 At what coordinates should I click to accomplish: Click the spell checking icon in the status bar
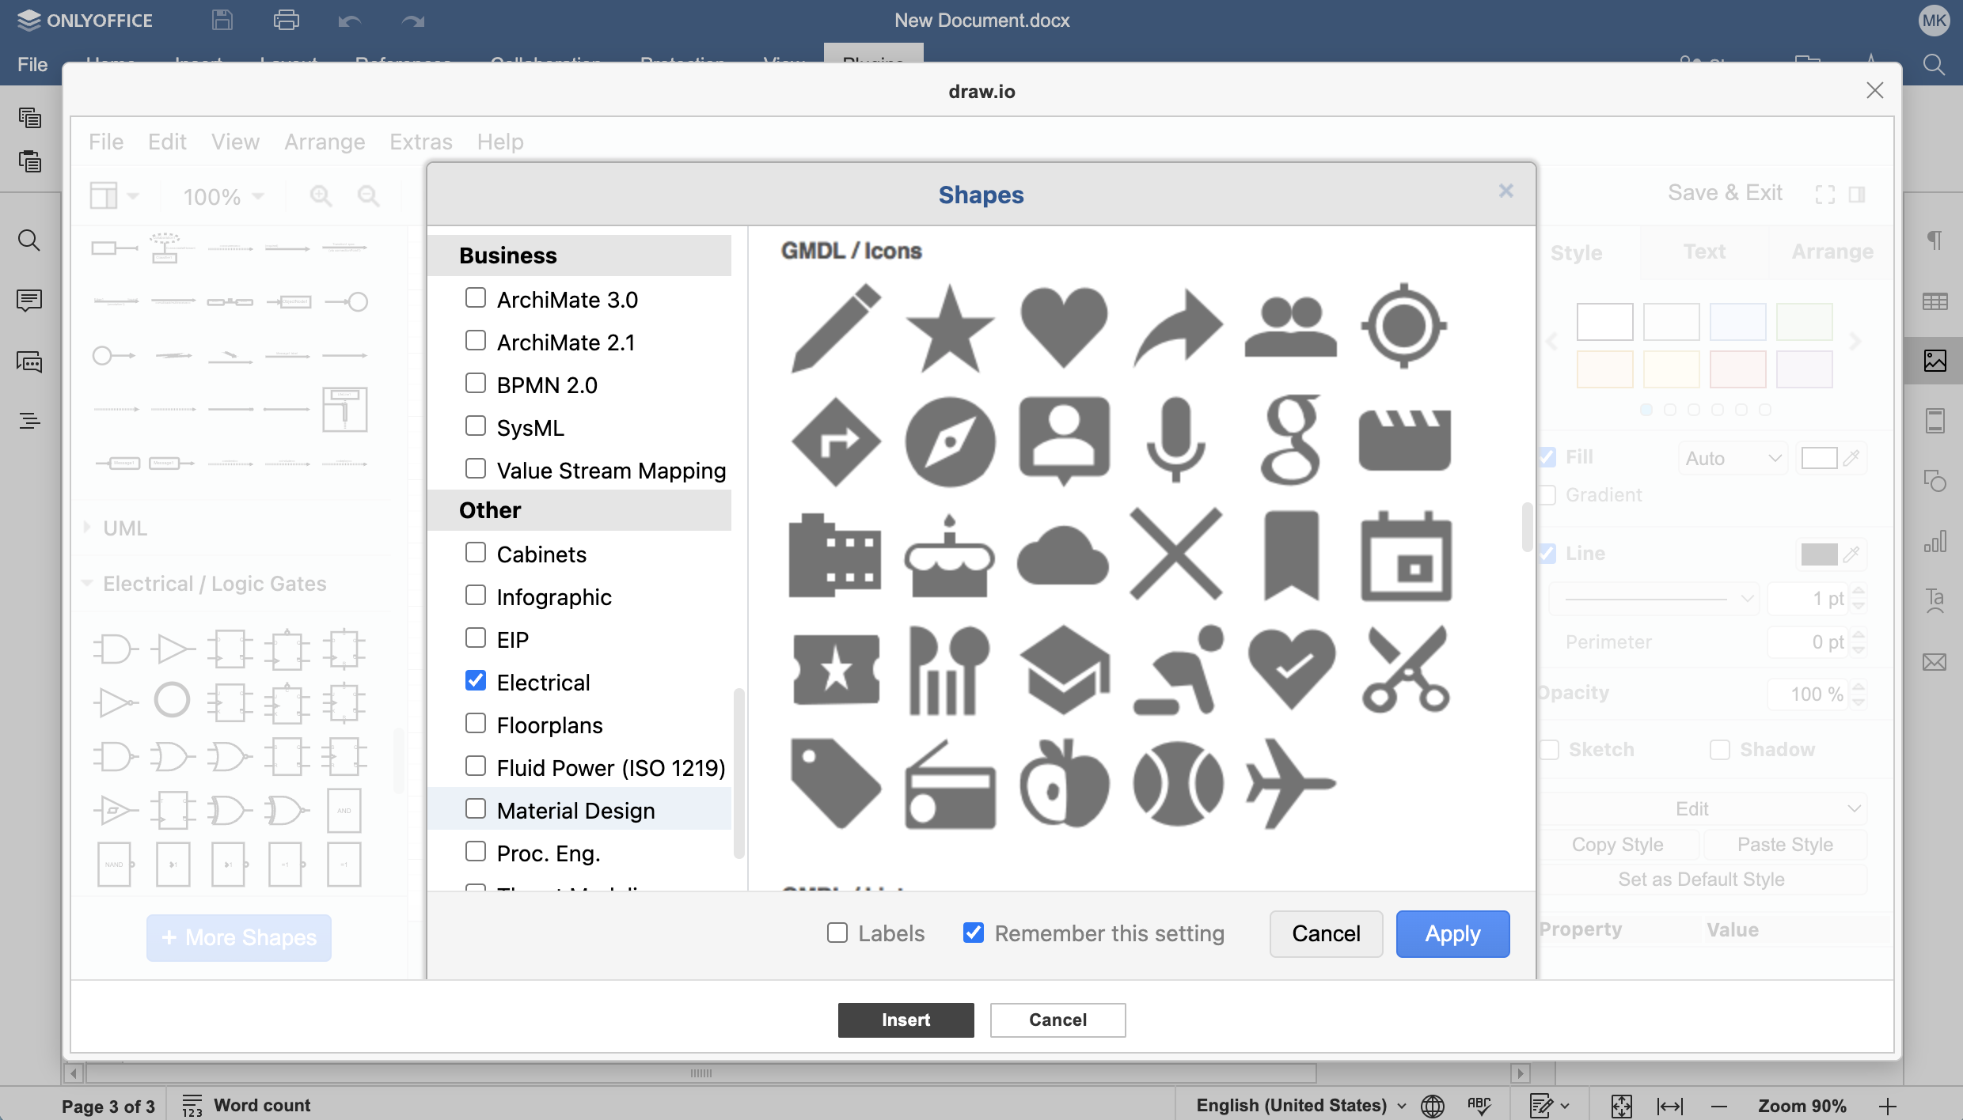(1479, 1105)
